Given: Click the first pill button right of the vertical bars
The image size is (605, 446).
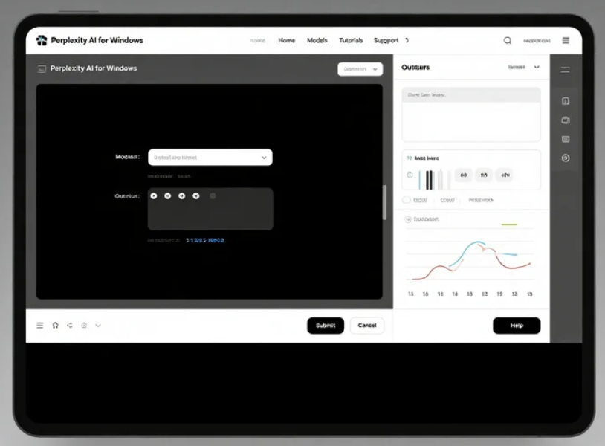Looking at the screenshot, I should pyautogui.click(x=463, y=175).
